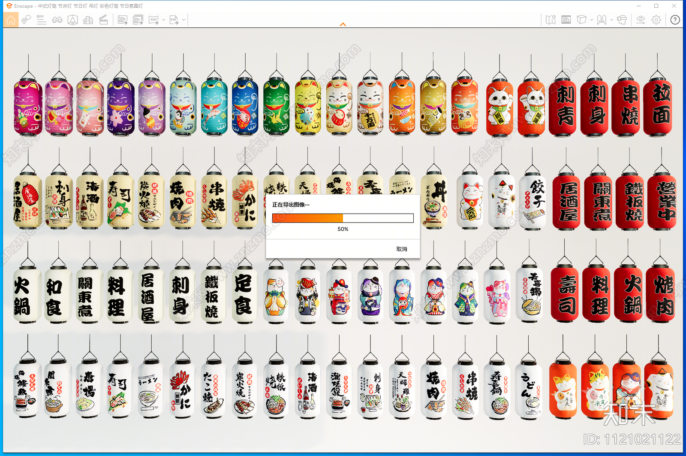Click the batch rendering export icon

138,20
